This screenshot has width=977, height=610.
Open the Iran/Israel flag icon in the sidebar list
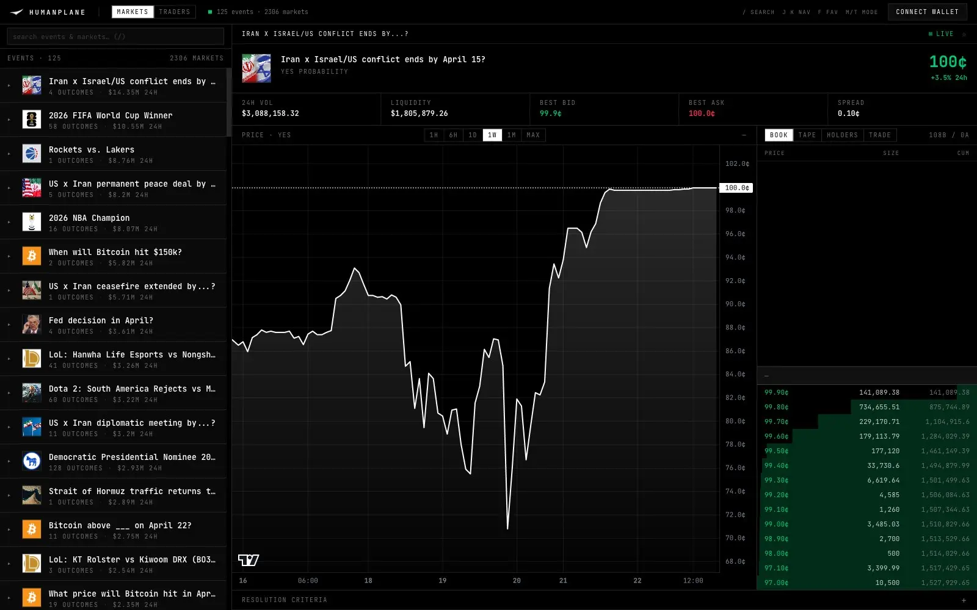pos(32,85)
